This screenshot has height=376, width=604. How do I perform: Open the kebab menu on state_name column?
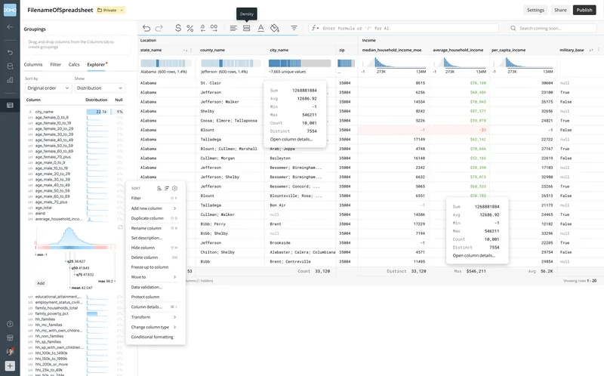pyautogui.click(x=191, y=50)
